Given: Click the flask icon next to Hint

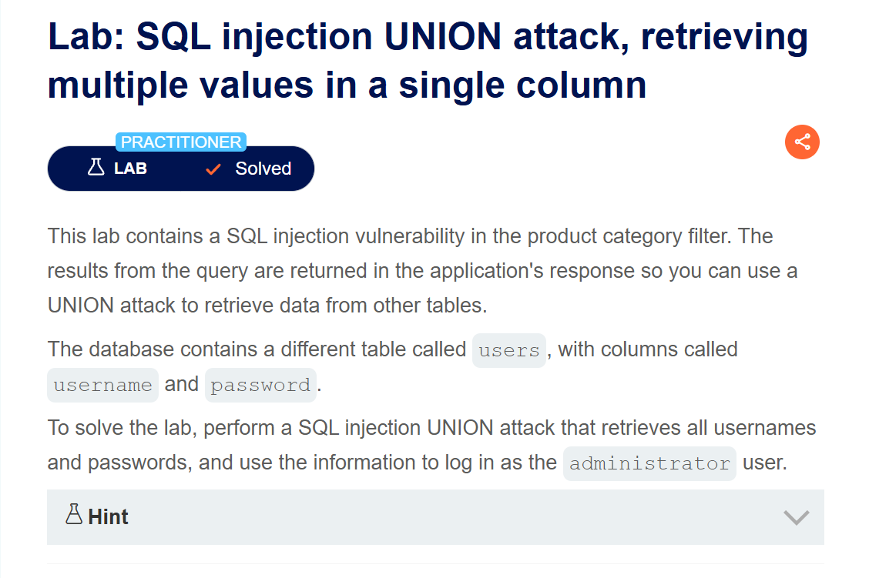Looking at the screenshot, I should [74, 516].
